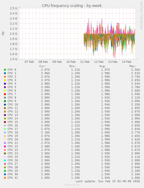Screen dimensions: 144x188
Task: Click the 'CPU 23' legend label
Action: coord(13,150)
